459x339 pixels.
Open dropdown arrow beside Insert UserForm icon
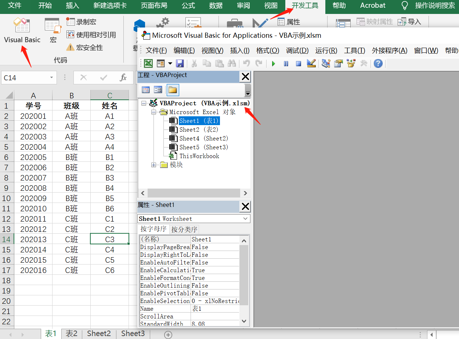click(170, 63)
